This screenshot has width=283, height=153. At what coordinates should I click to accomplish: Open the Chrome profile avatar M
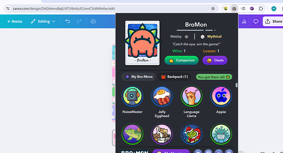click(x=274, y=9)
